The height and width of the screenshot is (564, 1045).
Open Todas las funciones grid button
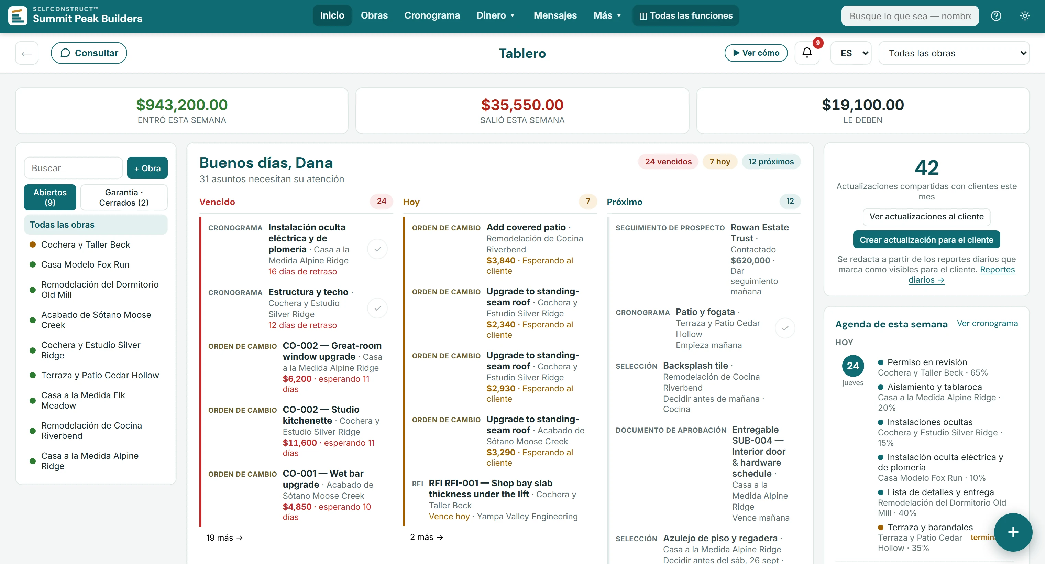(x=686, y=15)
